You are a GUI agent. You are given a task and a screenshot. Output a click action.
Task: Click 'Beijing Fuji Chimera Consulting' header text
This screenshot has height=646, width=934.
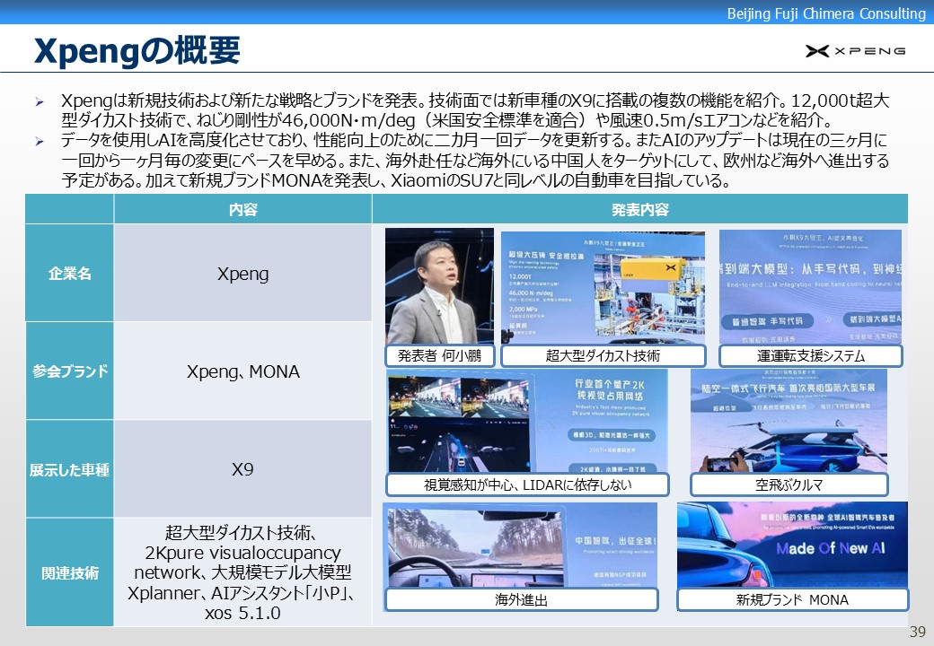tap(826, 13)
